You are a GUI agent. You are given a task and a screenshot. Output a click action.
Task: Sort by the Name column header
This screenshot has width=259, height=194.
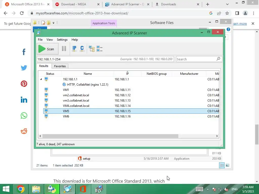[x=88, y=74]
